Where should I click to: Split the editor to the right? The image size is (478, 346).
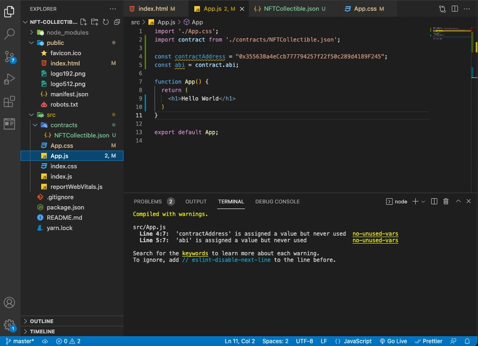point(455,9)
